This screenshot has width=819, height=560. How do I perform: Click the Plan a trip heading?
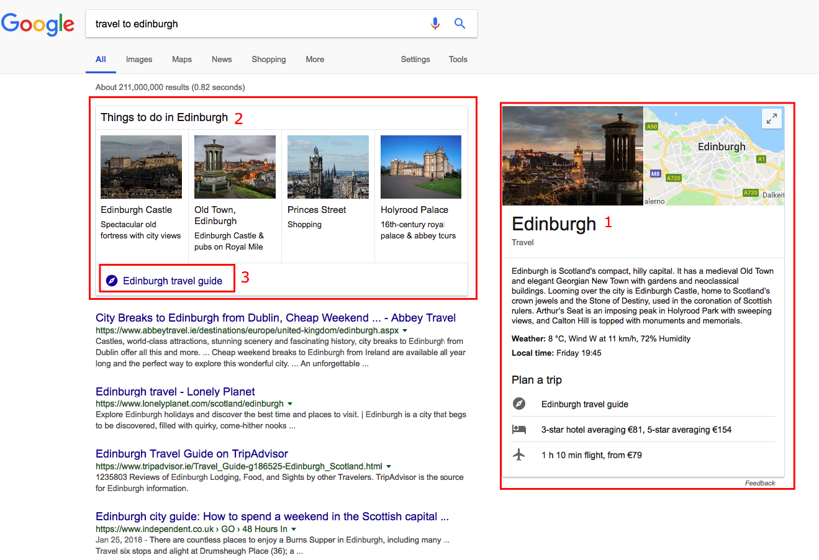536,380
